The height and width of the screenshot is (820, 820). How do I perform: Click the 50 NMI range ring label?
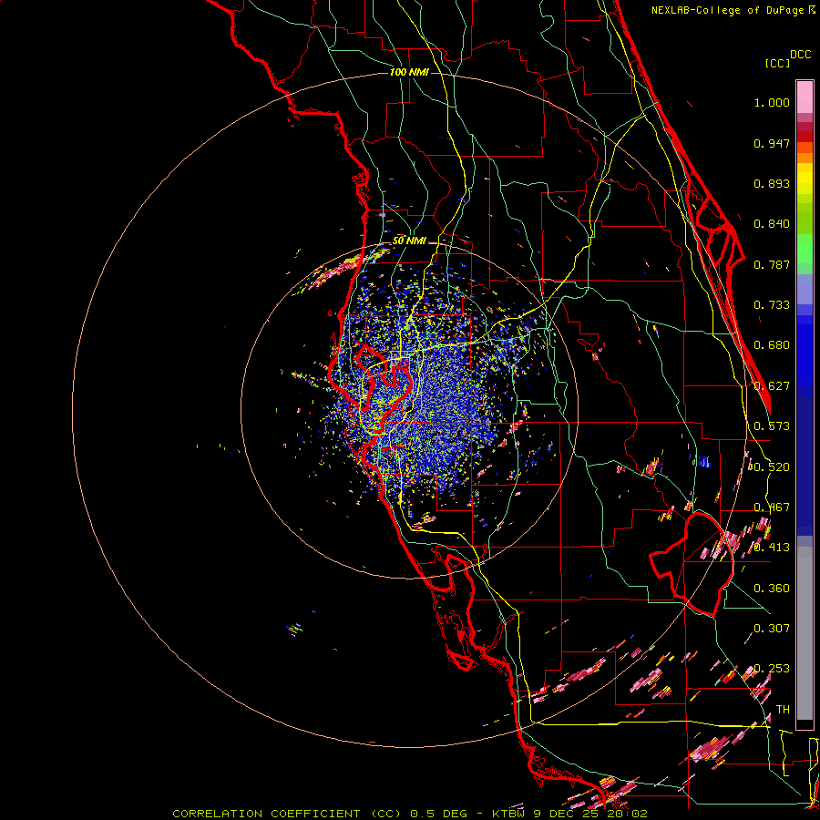click(x=409, y=241)
